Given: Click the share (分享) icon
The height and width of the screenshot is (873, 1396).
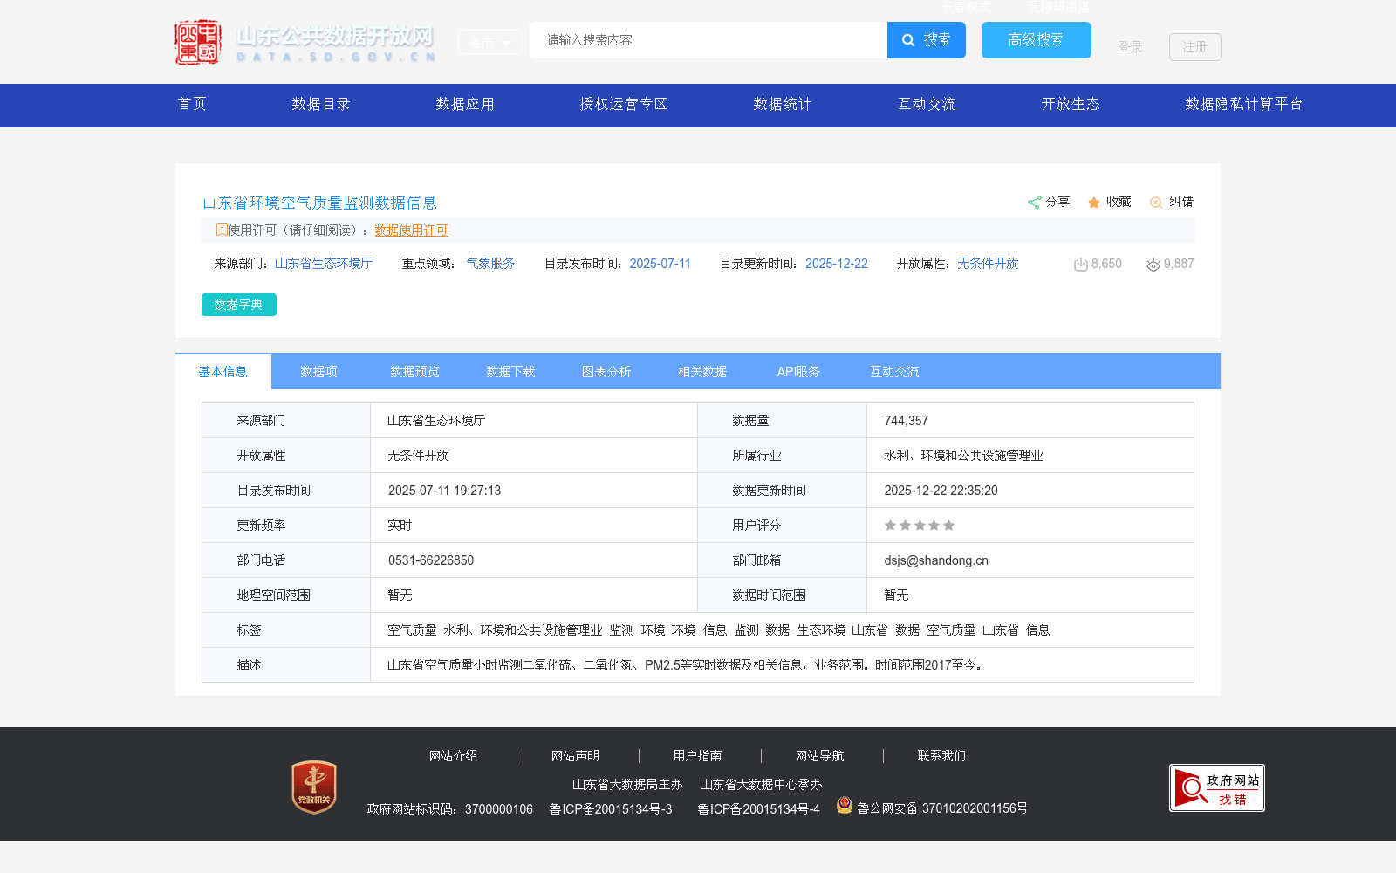Looking at the screenshot, I should tap(1035, 202).
